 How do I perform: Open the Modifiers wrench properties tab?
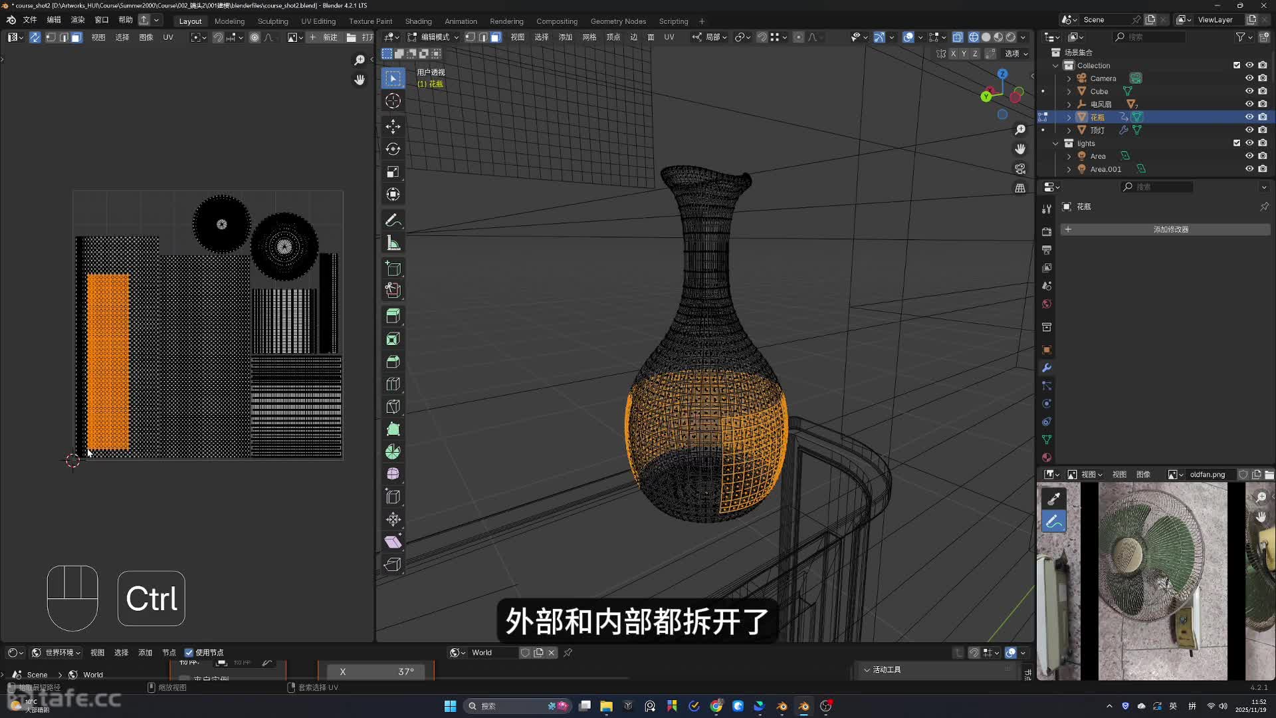[1047, 368]
